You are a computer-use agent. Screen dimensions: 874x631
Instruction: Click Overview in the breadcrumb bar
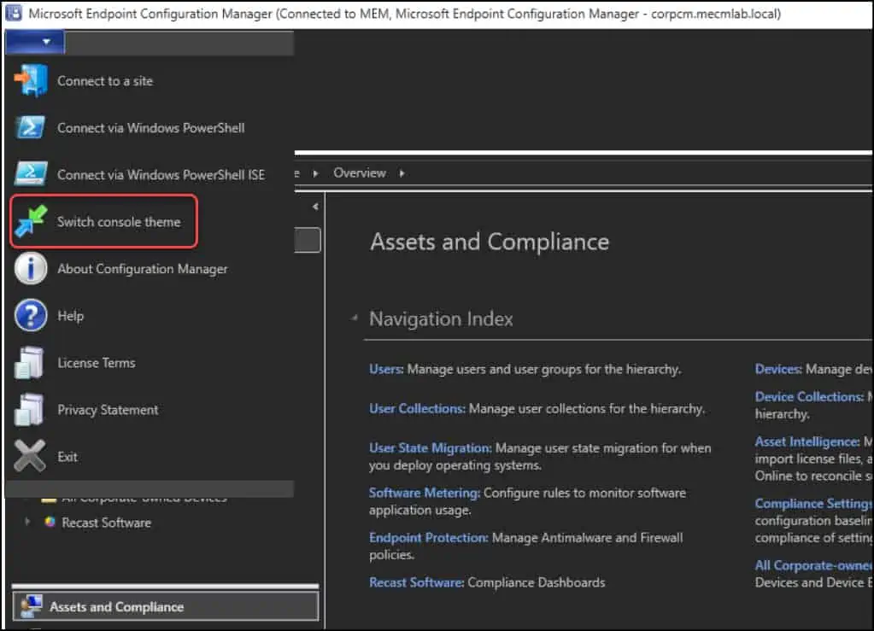[360, 173]
